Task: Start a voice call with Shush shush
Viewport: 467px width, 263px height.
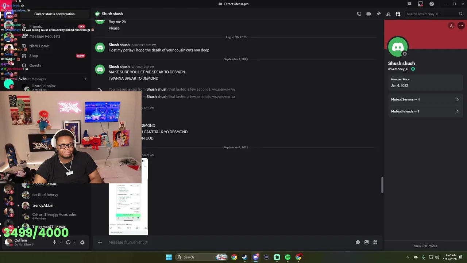Action: 359,14
